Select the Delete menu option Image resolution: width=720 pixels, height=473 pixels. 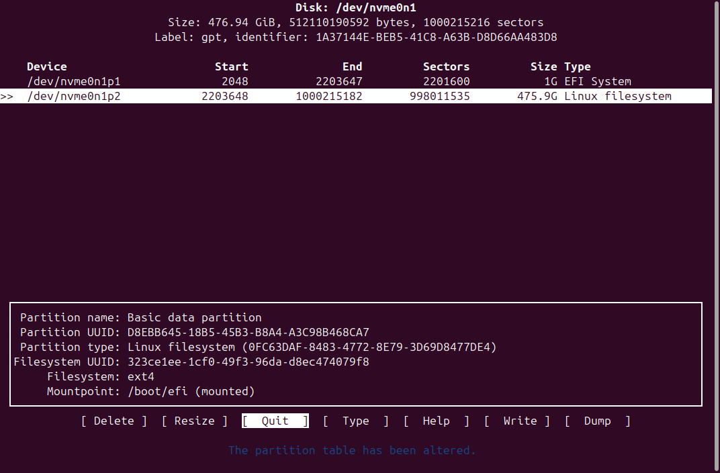pos(114,421)
